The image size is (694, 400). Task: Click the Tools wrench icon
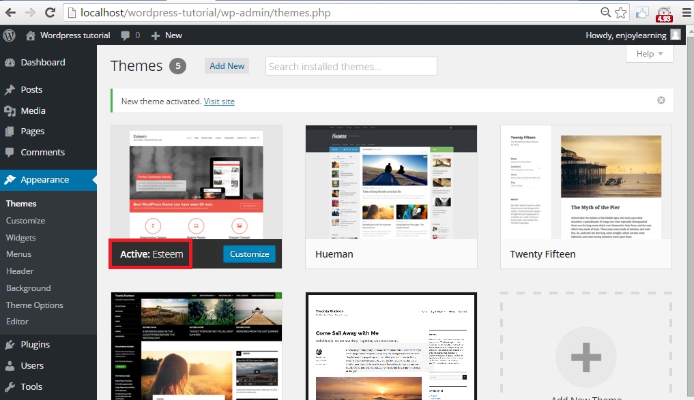point(10,387)
